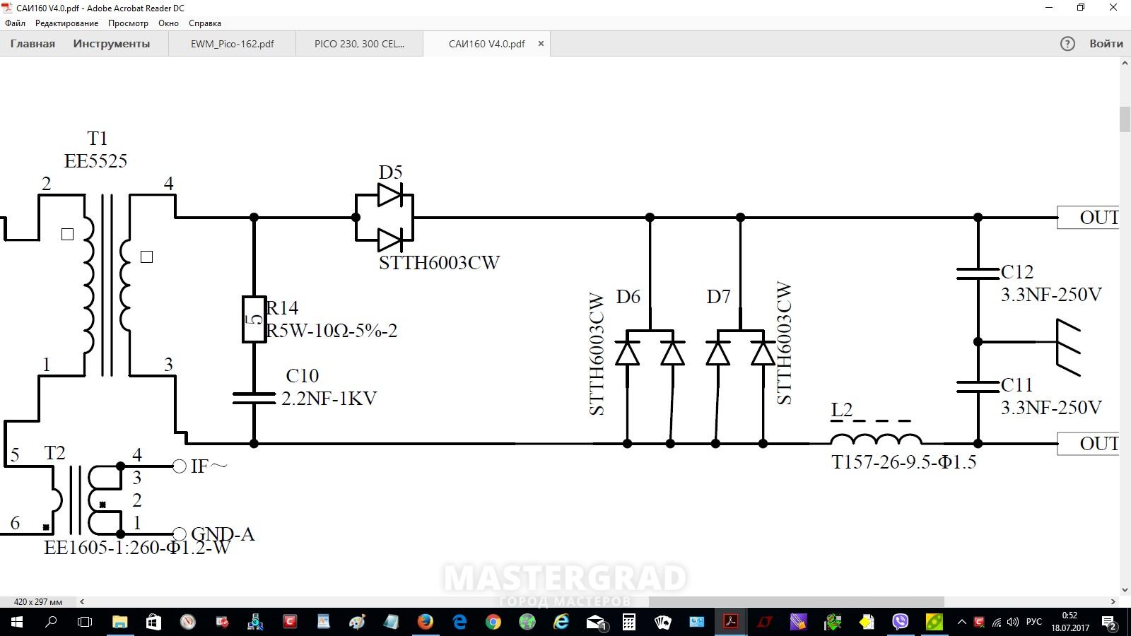Screen dimensions: 1131x636
Task: Switch to the EWM_Pico-162.pdf document tab
Action: [233, 44]
